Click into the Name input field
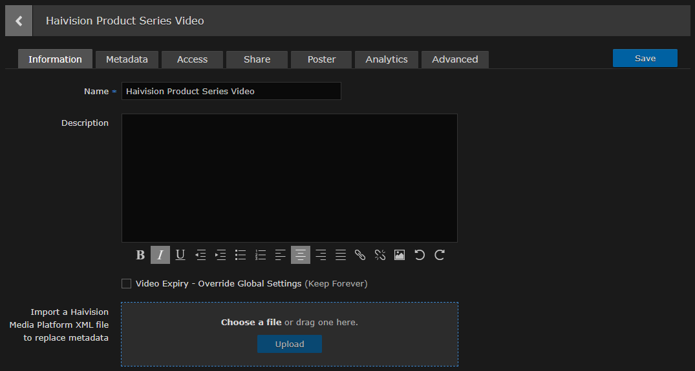Viewport: 695px width, 371px height. click(x=231, y=91)
